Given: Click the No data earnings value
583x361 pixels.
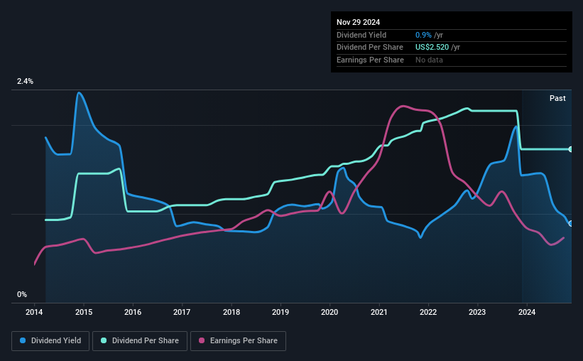Looking at the screenshot, I should (x=429, y=60).
